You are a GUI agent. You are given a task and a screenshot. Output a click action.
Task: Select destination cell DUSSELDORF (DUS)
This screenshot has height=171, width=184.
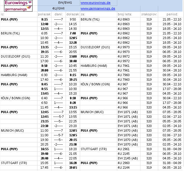(x=95, y=47)
